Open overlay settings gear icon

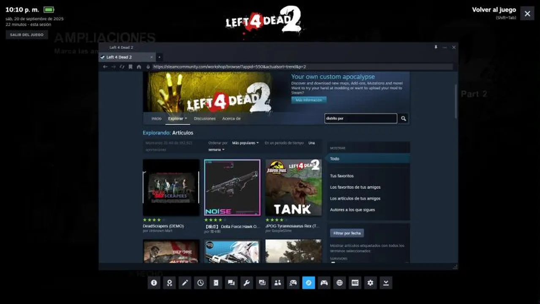pyautogui.click(x=371, y=283)
